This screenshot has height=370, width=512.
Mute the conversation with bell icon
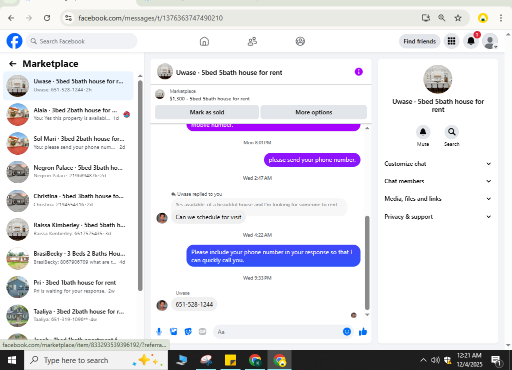[423, 132]
